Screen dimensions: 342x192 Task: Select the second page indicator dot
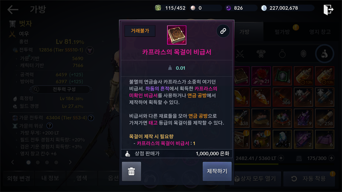38,163
